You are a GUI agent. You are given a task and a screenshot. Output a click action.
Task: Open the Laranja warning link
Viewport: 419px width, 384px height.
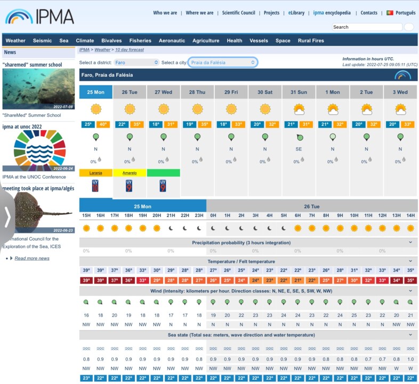click(x=95, y=173)
